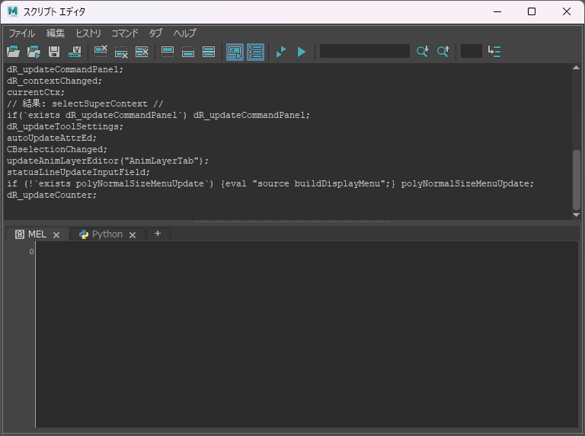The image size is (585, 436).
Task: Click the polyNormalSizeMenuUpdate if-statement line
Action: click(x=270, y=183)
